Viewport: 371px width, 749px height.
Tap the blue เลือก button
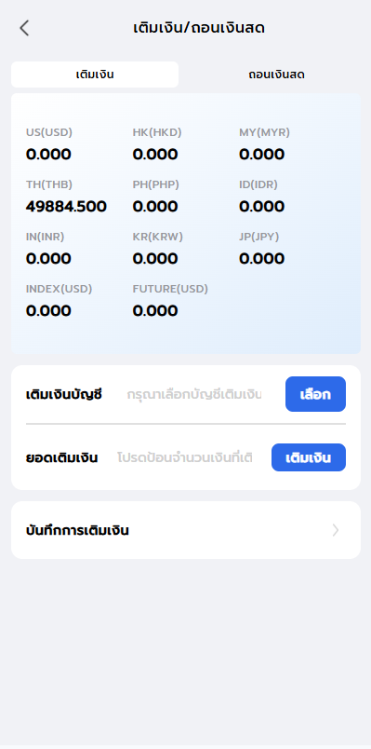316,394
